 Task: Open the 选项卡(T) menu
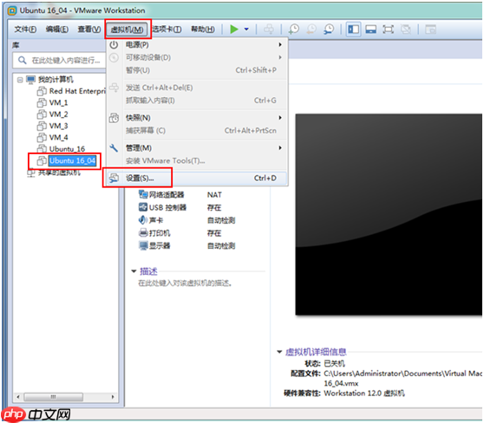167,29
